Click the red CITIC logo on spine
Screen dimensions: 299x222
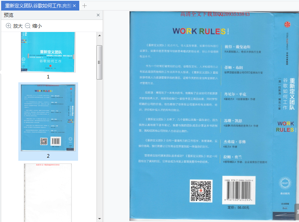(287, 25)
